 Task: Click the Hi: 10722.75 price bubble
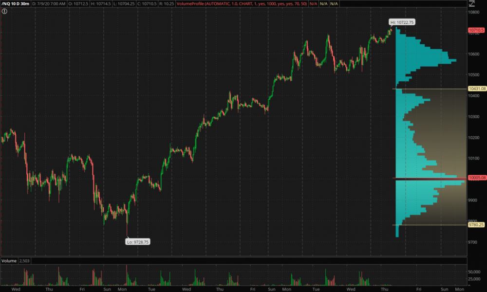point(402,22)
